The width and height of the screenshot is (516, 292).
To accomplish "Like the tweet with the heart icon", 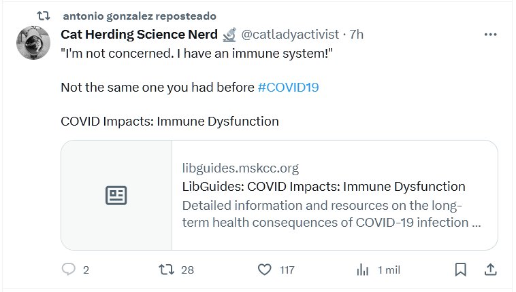I will point(264,270).
